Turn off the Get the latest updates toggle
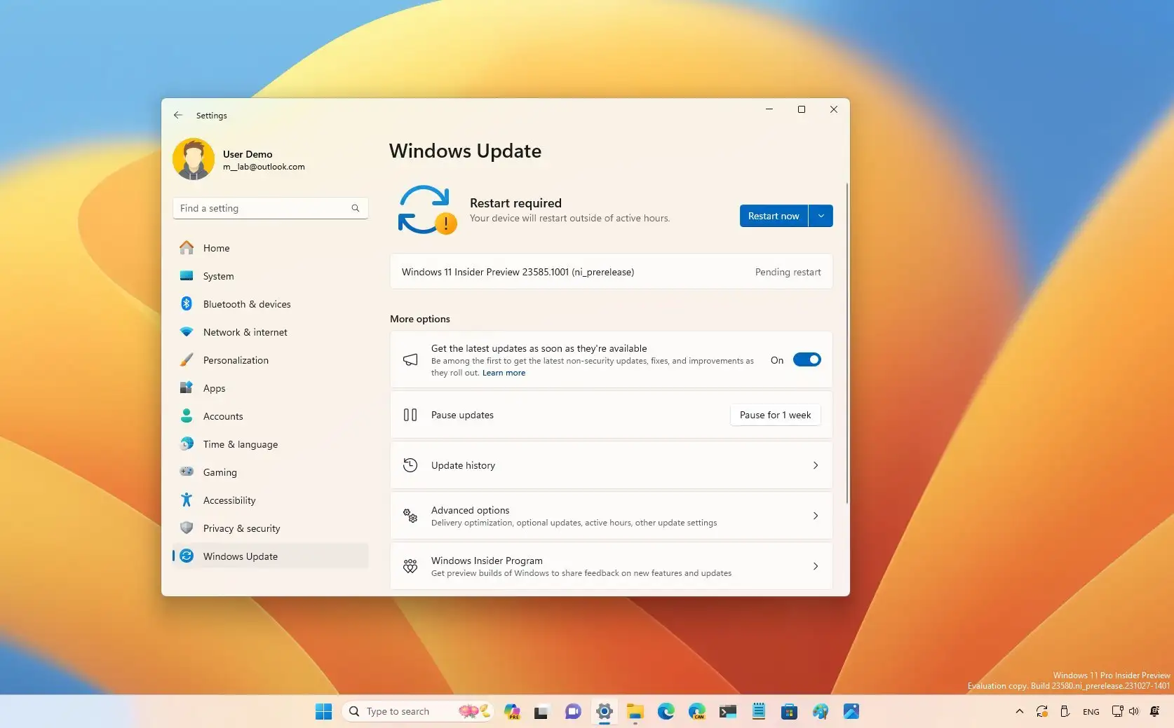Viewport: 1174px width, 728px height. coord(807,359)
